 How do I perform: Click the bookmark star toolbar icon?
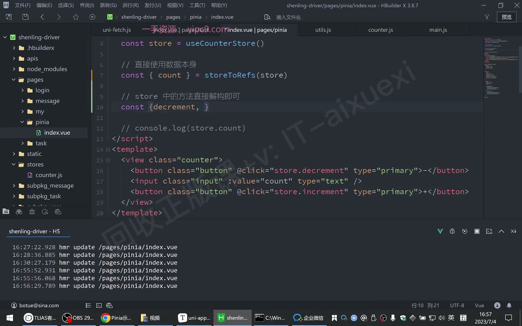pos(76,17)
